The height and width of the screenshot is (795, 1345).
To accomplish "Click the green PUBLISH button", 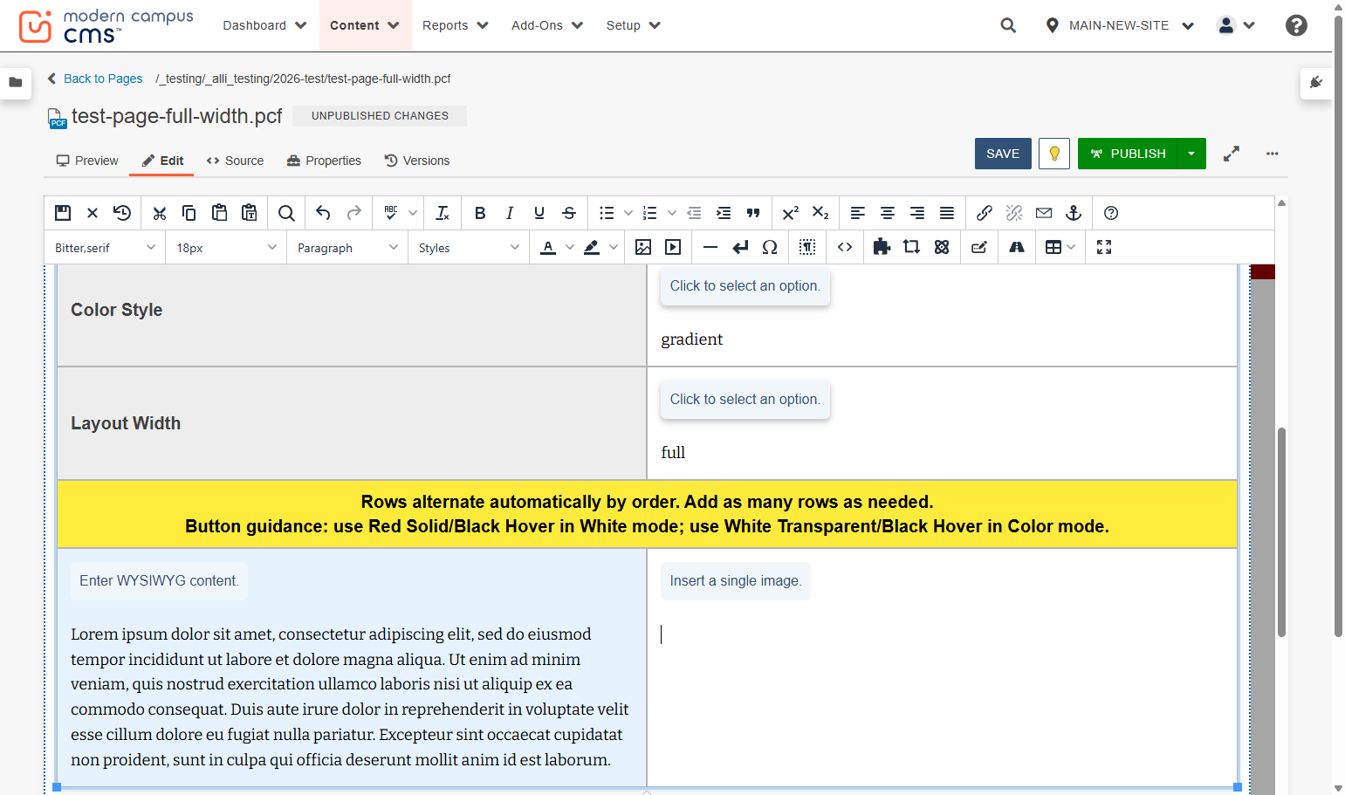I will click(x=1128, y=154).
